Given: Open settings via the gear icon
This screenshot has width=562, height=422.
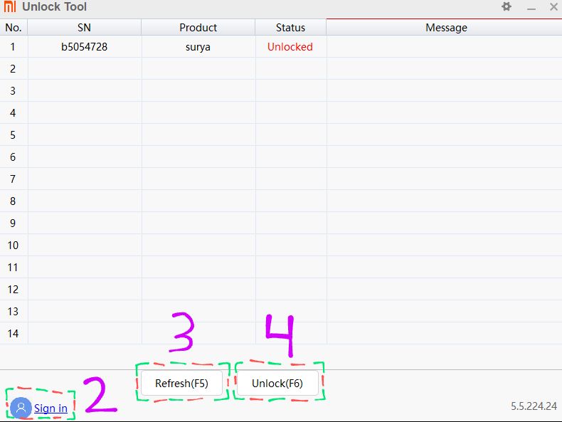Looking at the screenshot, I should pos(507,6).
